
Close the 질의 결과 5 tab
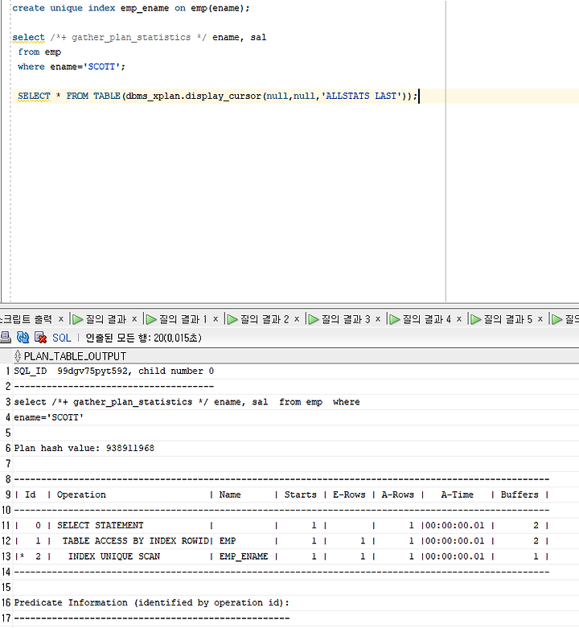point(540,319)
